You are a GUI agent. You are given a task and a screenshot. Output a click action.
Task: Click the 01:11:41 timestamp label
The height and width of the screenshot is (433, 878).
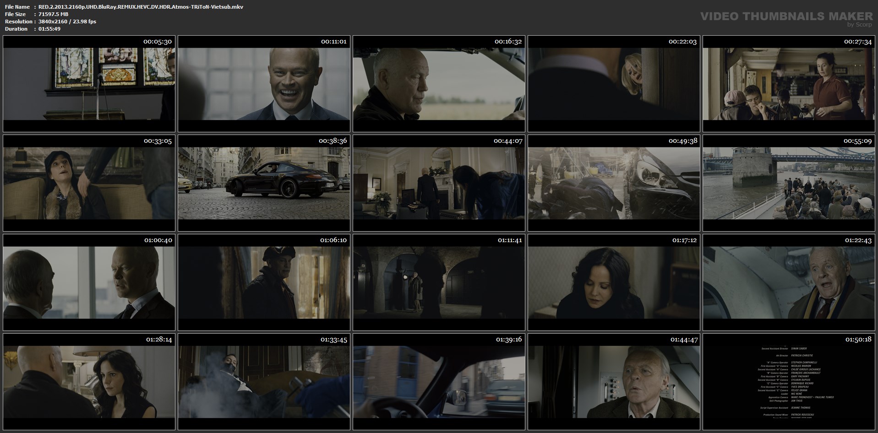click(x=509, y=240)
